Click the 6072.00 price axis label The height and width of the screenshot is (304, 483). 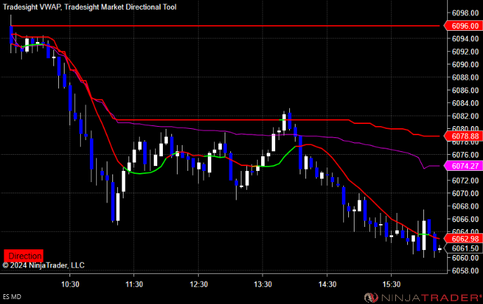click(x=465, y=181)
